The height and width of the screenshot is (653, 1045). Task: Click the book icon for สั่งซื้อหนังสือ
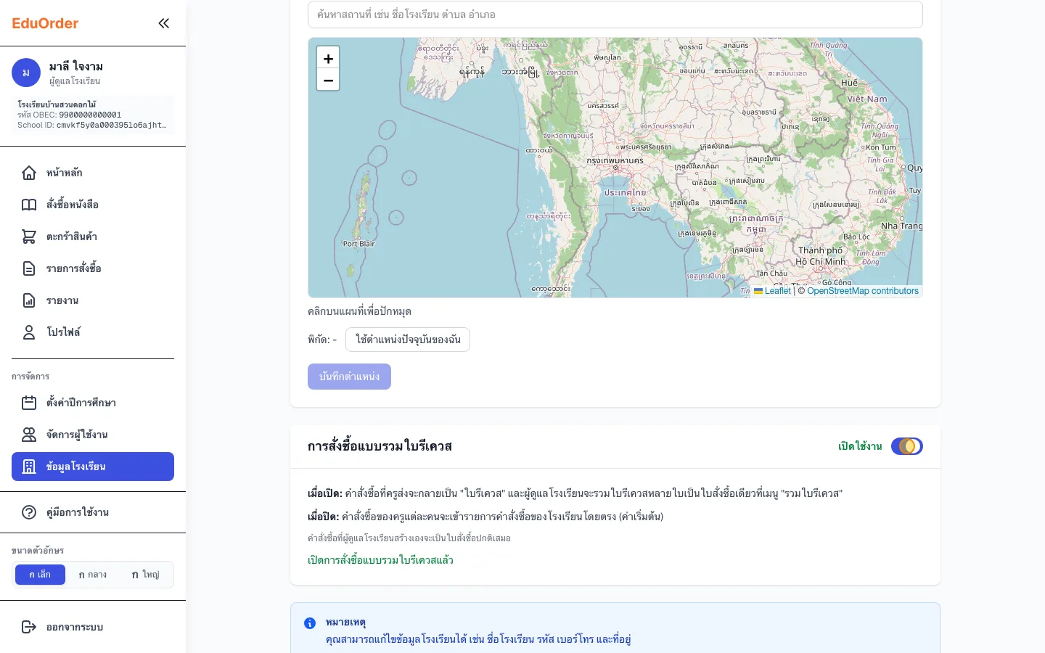29,205
